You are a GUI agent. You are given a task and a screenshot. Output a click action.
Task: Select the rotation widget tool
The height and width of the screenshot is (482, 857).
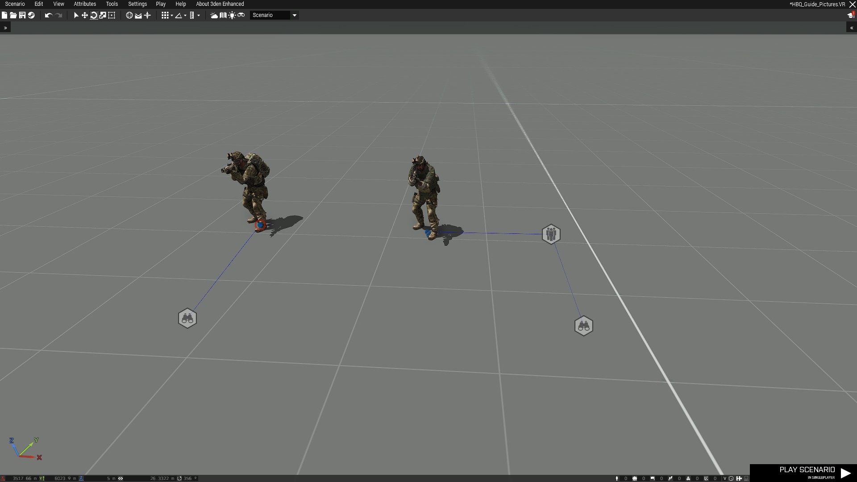pyautogui.click(x=94, y=15)
